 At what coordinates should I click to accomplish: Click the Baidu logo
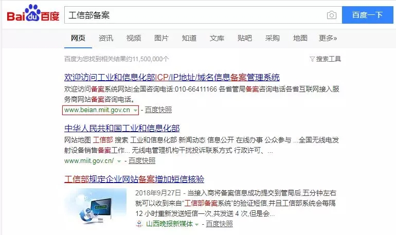(x=33, y=13)
